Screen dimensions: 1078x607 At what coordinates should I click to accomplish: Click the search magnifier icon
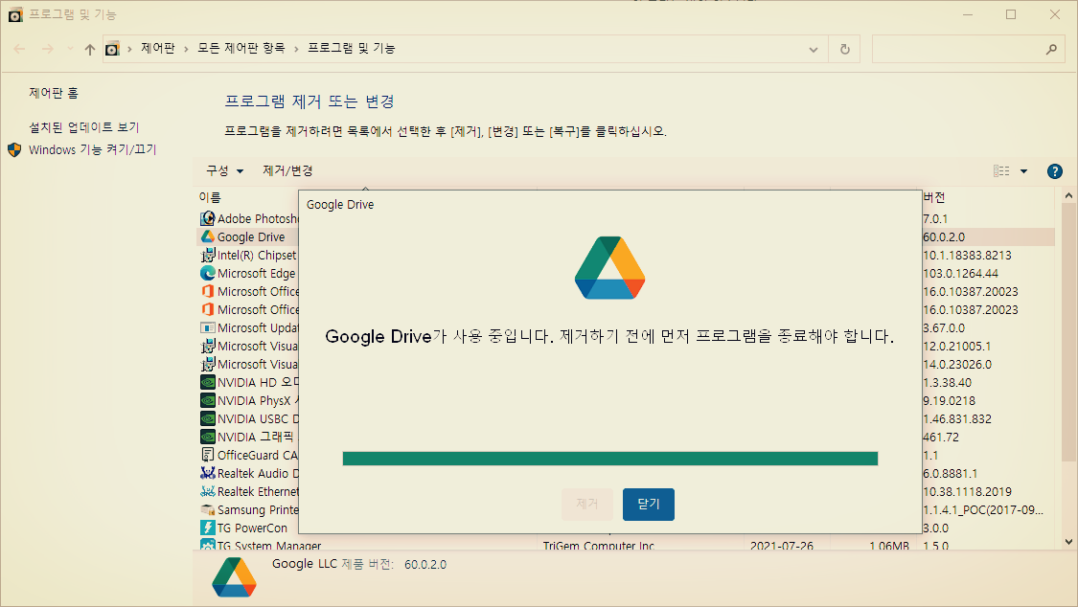tap(1051, 49)
